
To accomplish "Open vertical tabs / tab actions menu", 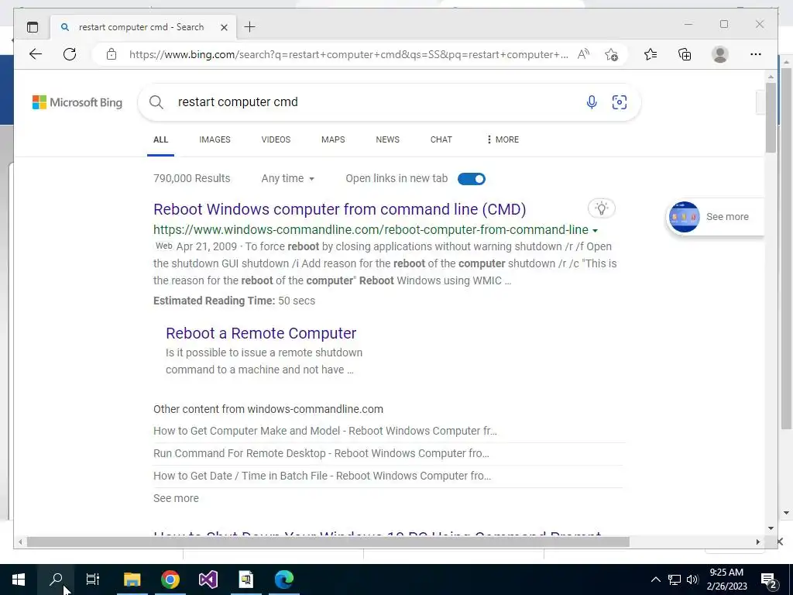I will [33, 27].
